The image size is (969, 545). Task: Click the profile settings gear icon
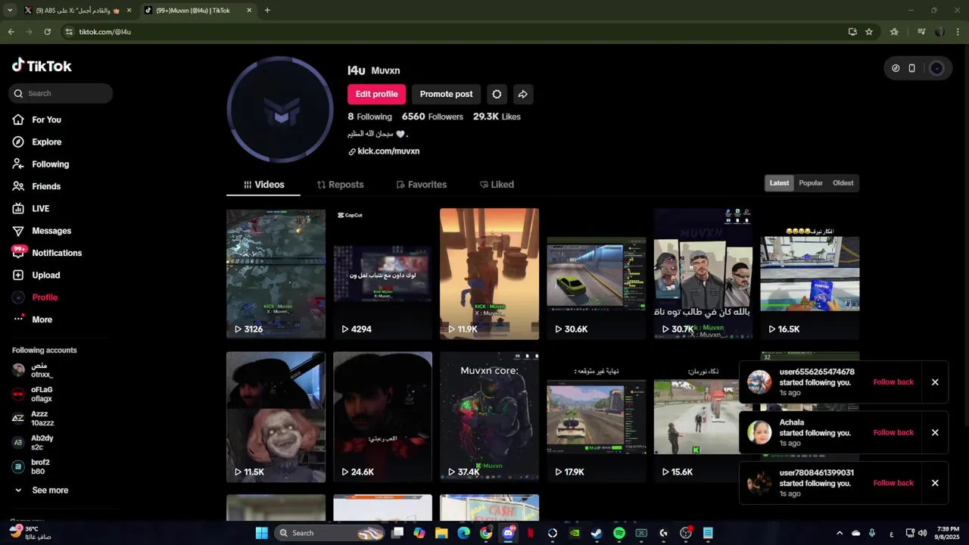[497, 94]
